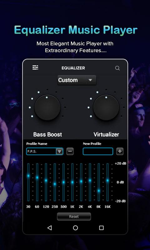
Task: Remove profile with the minus button
Action: pyautogui.click(x=70, y=151)
